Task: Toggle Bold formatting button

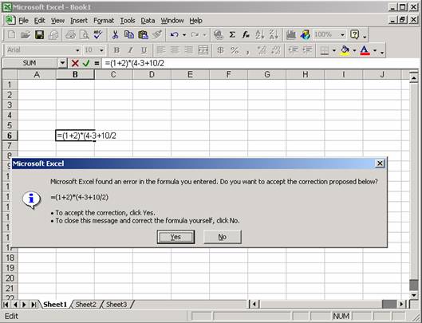Action: point(116,50)
